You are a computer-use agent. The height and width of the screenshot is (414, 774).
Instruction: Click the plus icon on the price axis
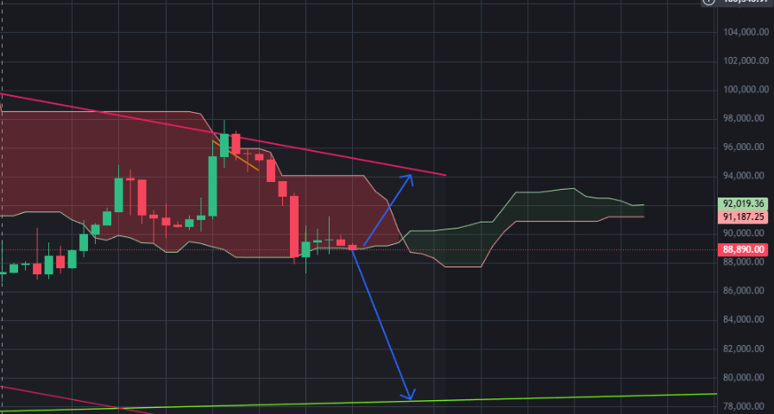[708, 2]
